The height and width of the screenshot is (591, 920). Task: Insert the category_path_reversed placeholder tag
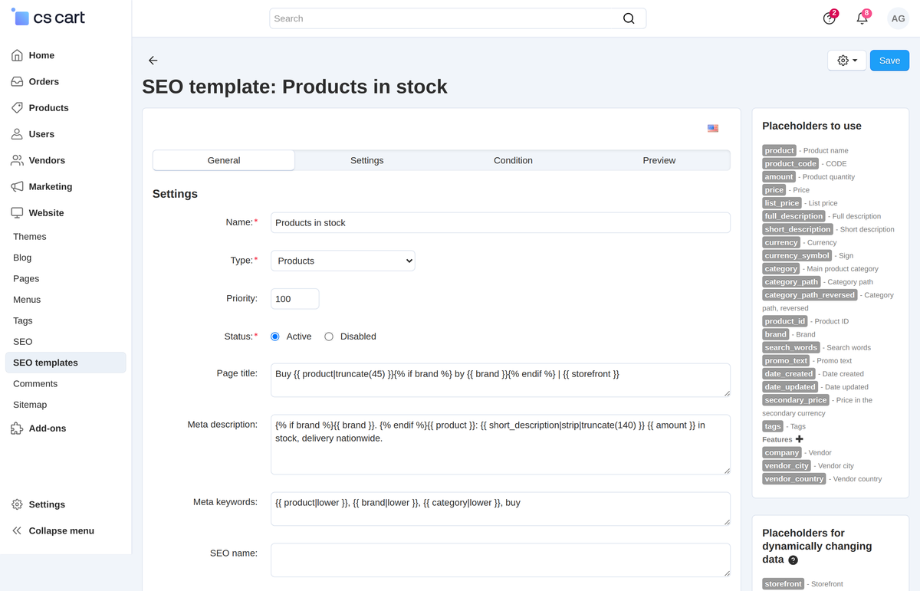(810, 295)
